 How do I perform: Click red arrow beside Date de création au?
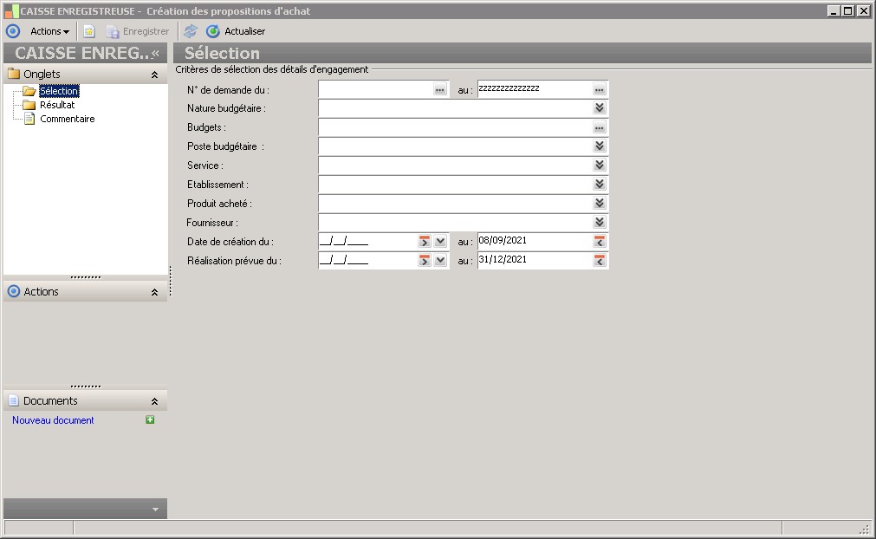pos(600,241)
